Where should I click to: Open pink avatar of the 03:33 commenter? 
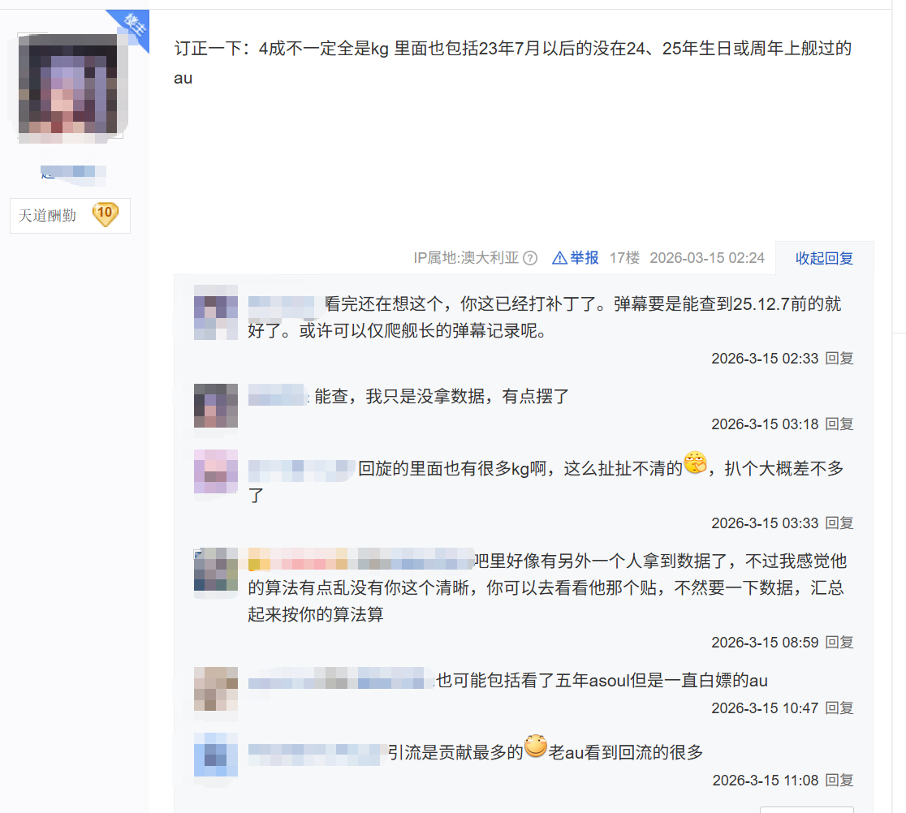pos(215,471)
